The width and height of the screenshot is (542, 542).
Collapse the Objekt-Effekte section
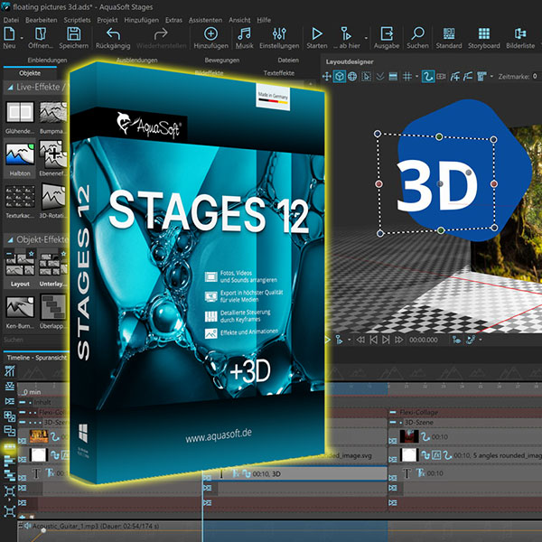[9, 240]
